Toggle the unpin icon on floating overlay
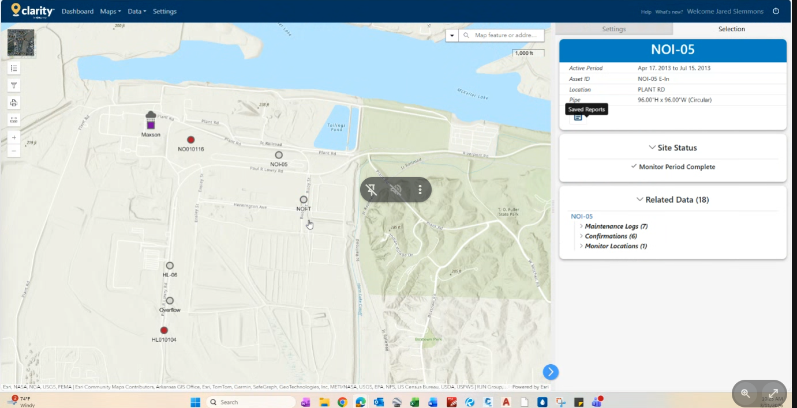The height and width of the screenshot is (408, 797). [372, 190]
